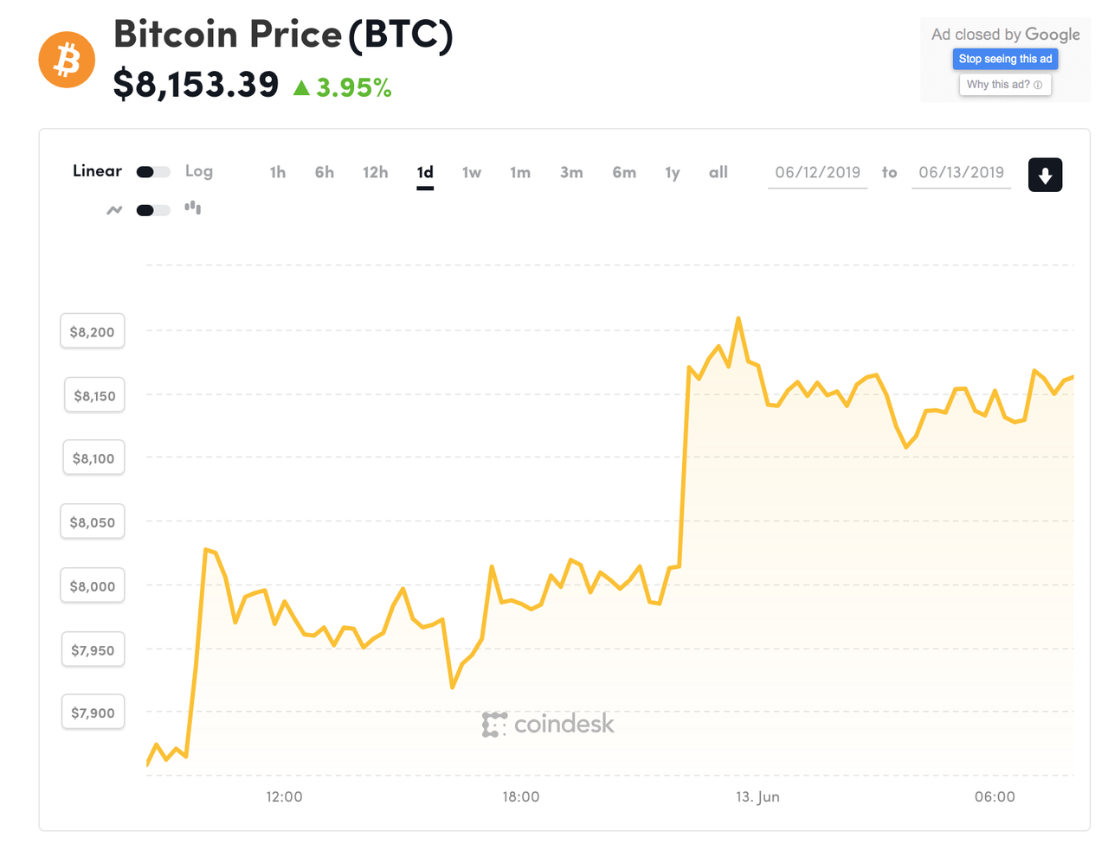Click the orange Bitcoin logo icon

(67, 59)
